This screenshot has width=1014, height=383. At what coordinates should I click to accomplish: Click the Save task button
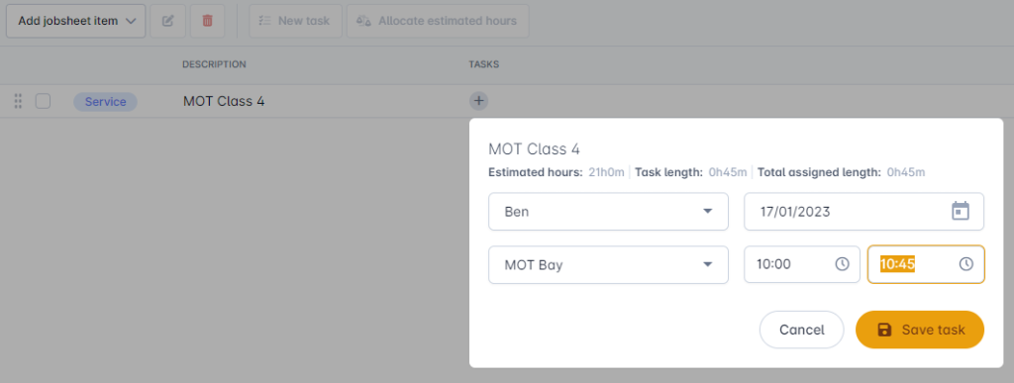(920, 330)
